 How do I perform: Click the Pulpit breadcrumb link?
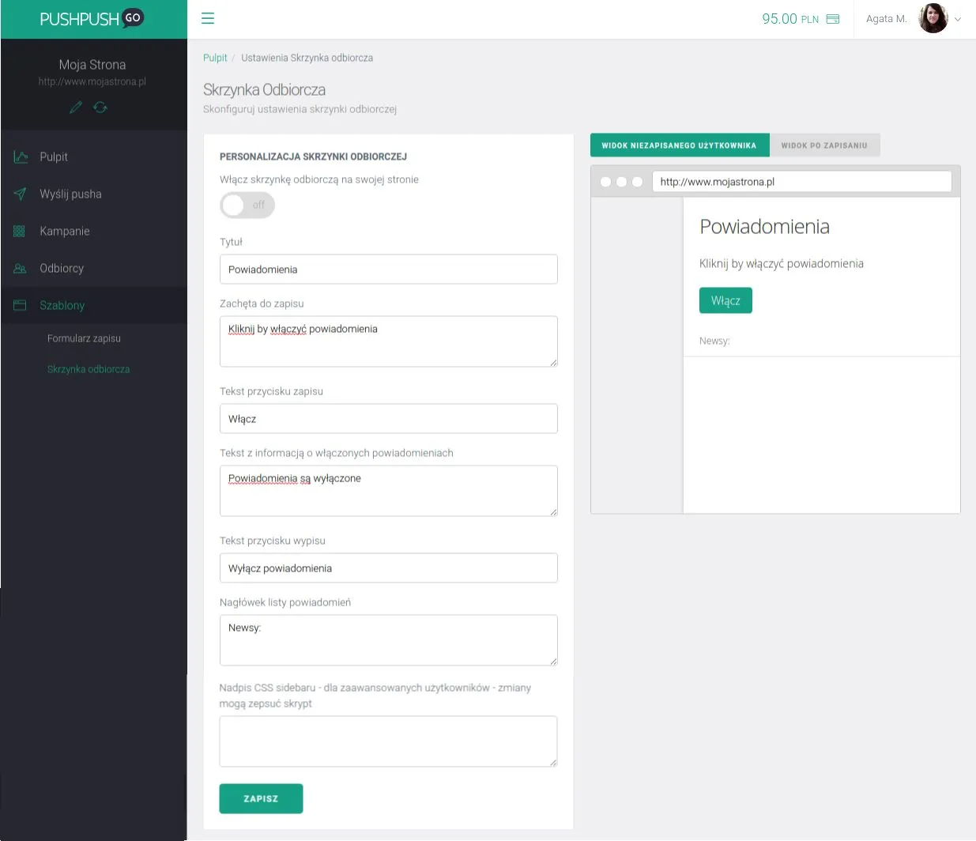[x=215, y=58]
